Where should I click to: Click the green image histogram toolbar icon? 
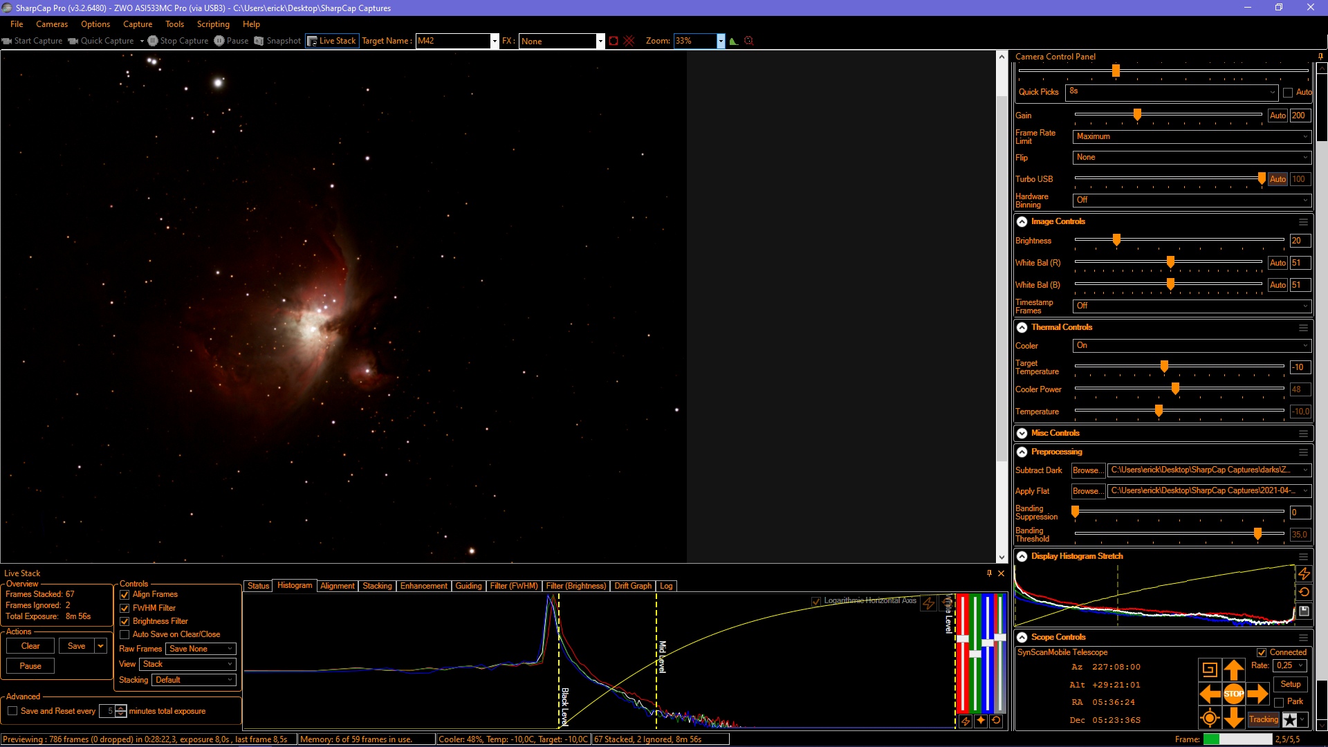(734, 41)
